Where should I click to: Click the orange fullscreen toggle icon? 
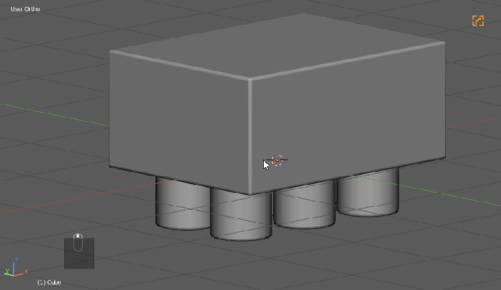tap(477, 20)
